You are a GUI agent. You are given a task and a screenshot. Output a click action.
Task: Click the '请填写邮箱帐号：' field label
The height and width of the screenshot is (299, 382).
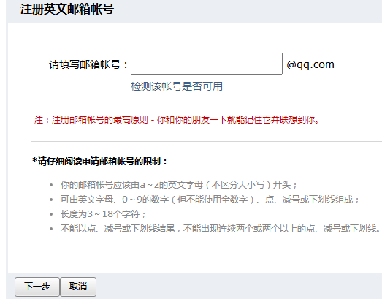(88, 64)
